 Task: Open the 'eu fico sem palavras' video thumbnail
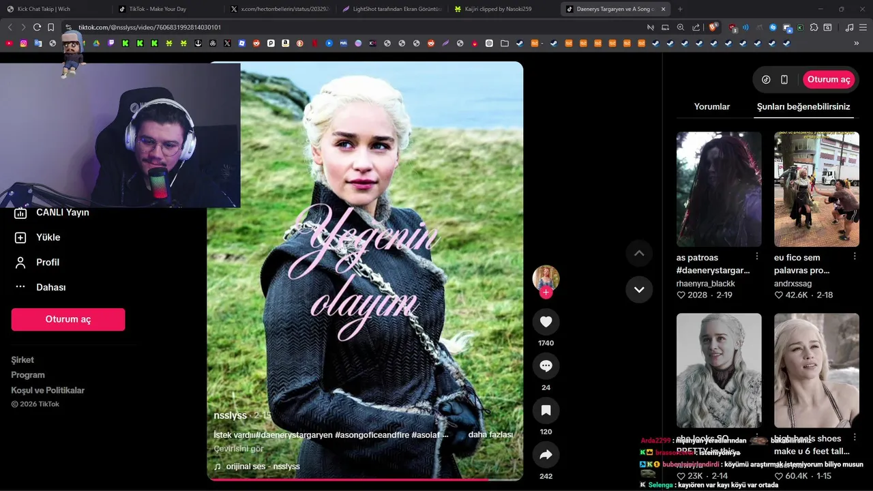tap(816, 189)
